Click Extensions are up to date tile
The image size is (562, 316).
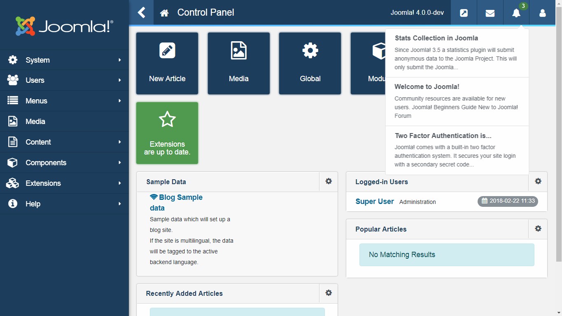click(167, 133)
